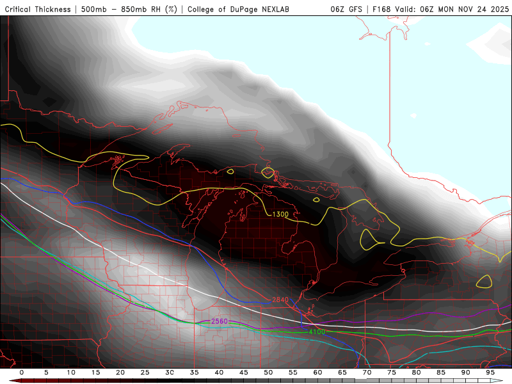
Task: Click the dark red low end of the color bar
Action: pyautogui.click(x=17, y=381)
